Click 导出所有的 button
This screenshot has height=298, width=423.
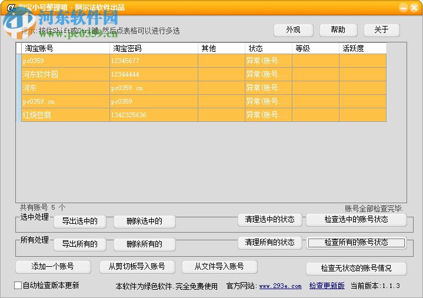point(80,244)
